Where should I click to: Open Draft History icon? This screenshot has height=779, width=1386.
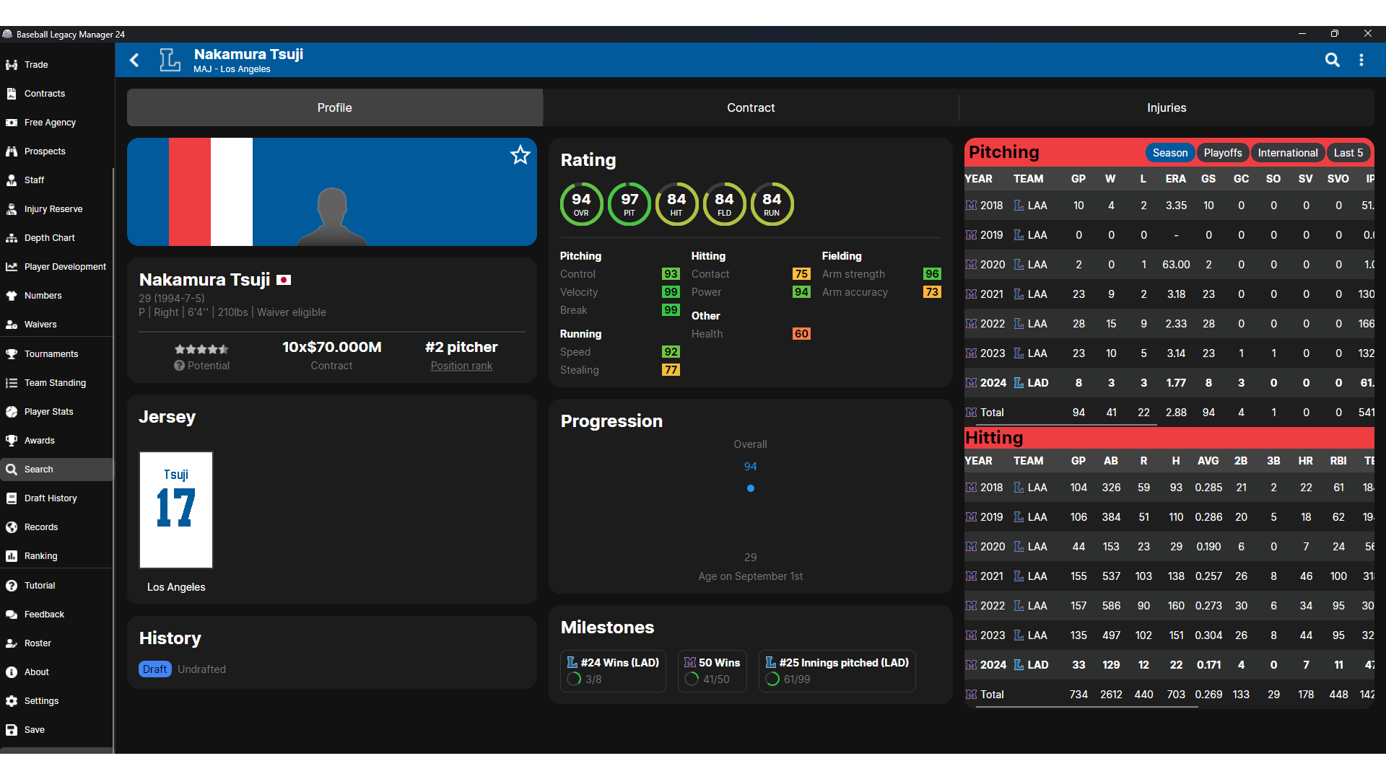12,498
